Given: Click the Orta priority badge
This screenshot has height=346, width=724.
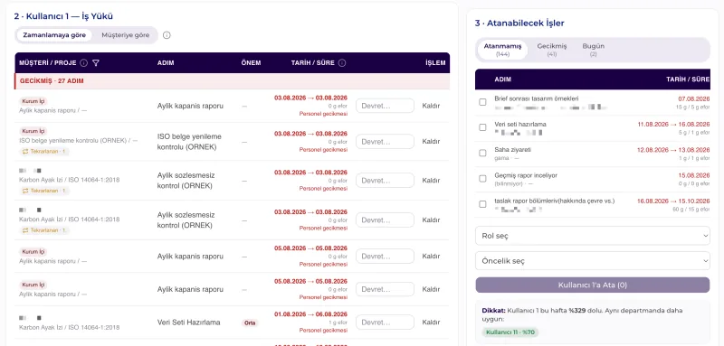Looking at the screenshot, I should 250,323.
